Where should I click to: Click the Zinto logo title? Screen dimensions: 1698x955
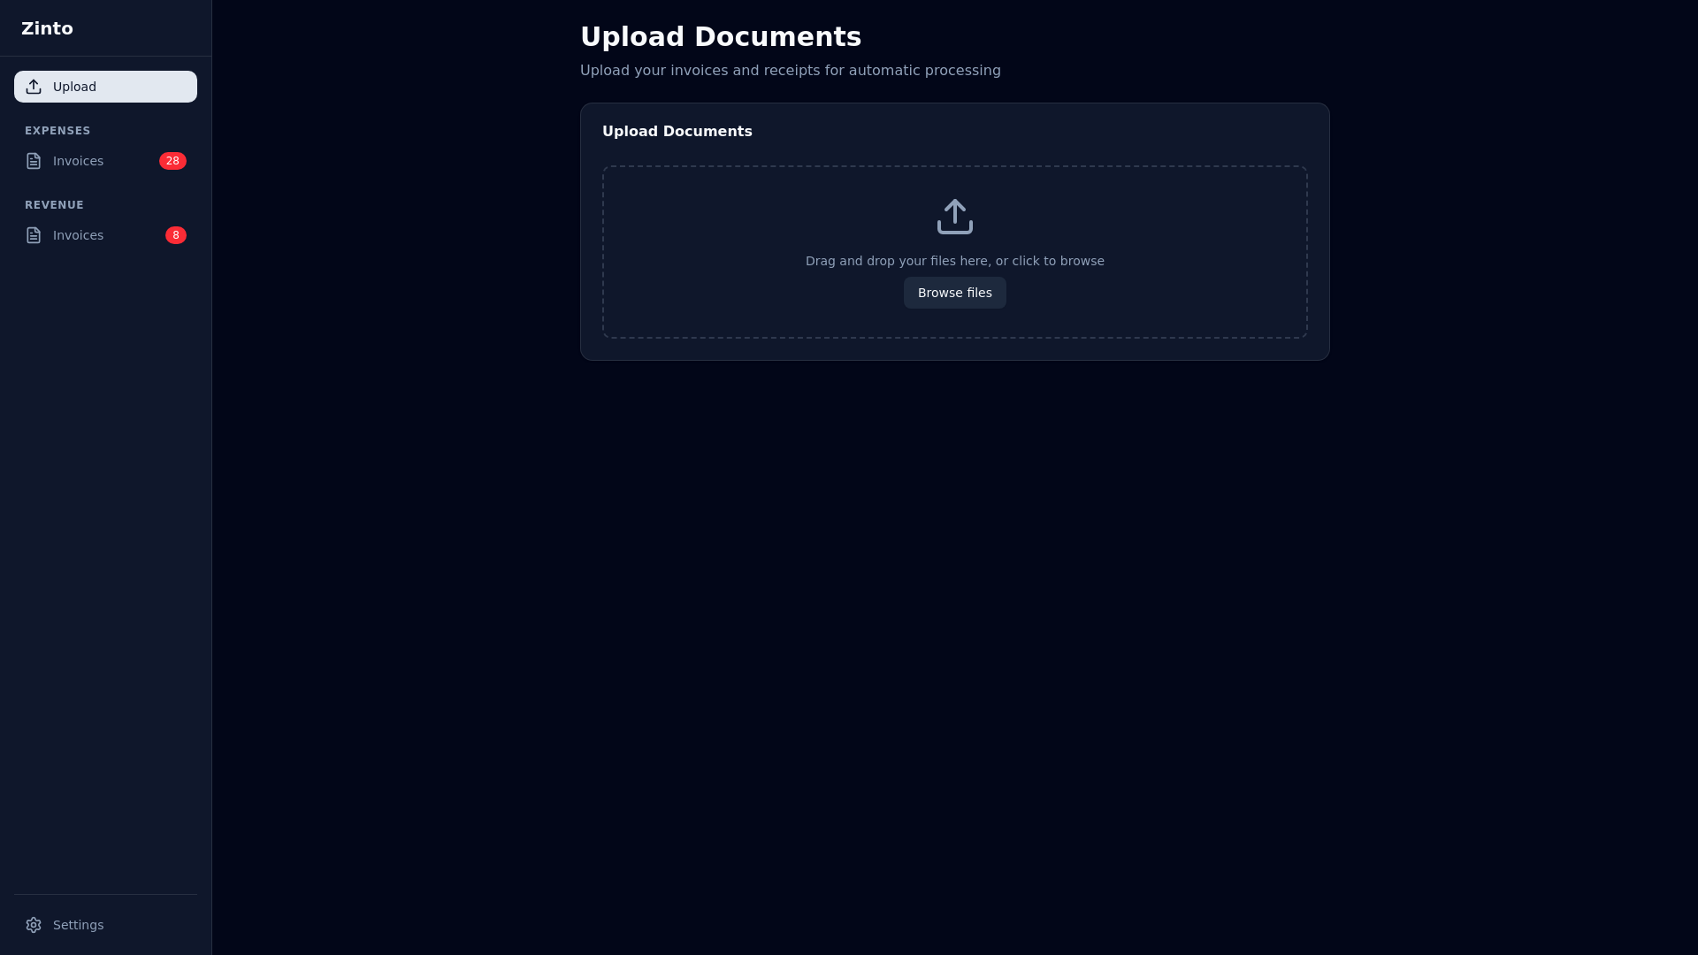(x=47, y=28)
